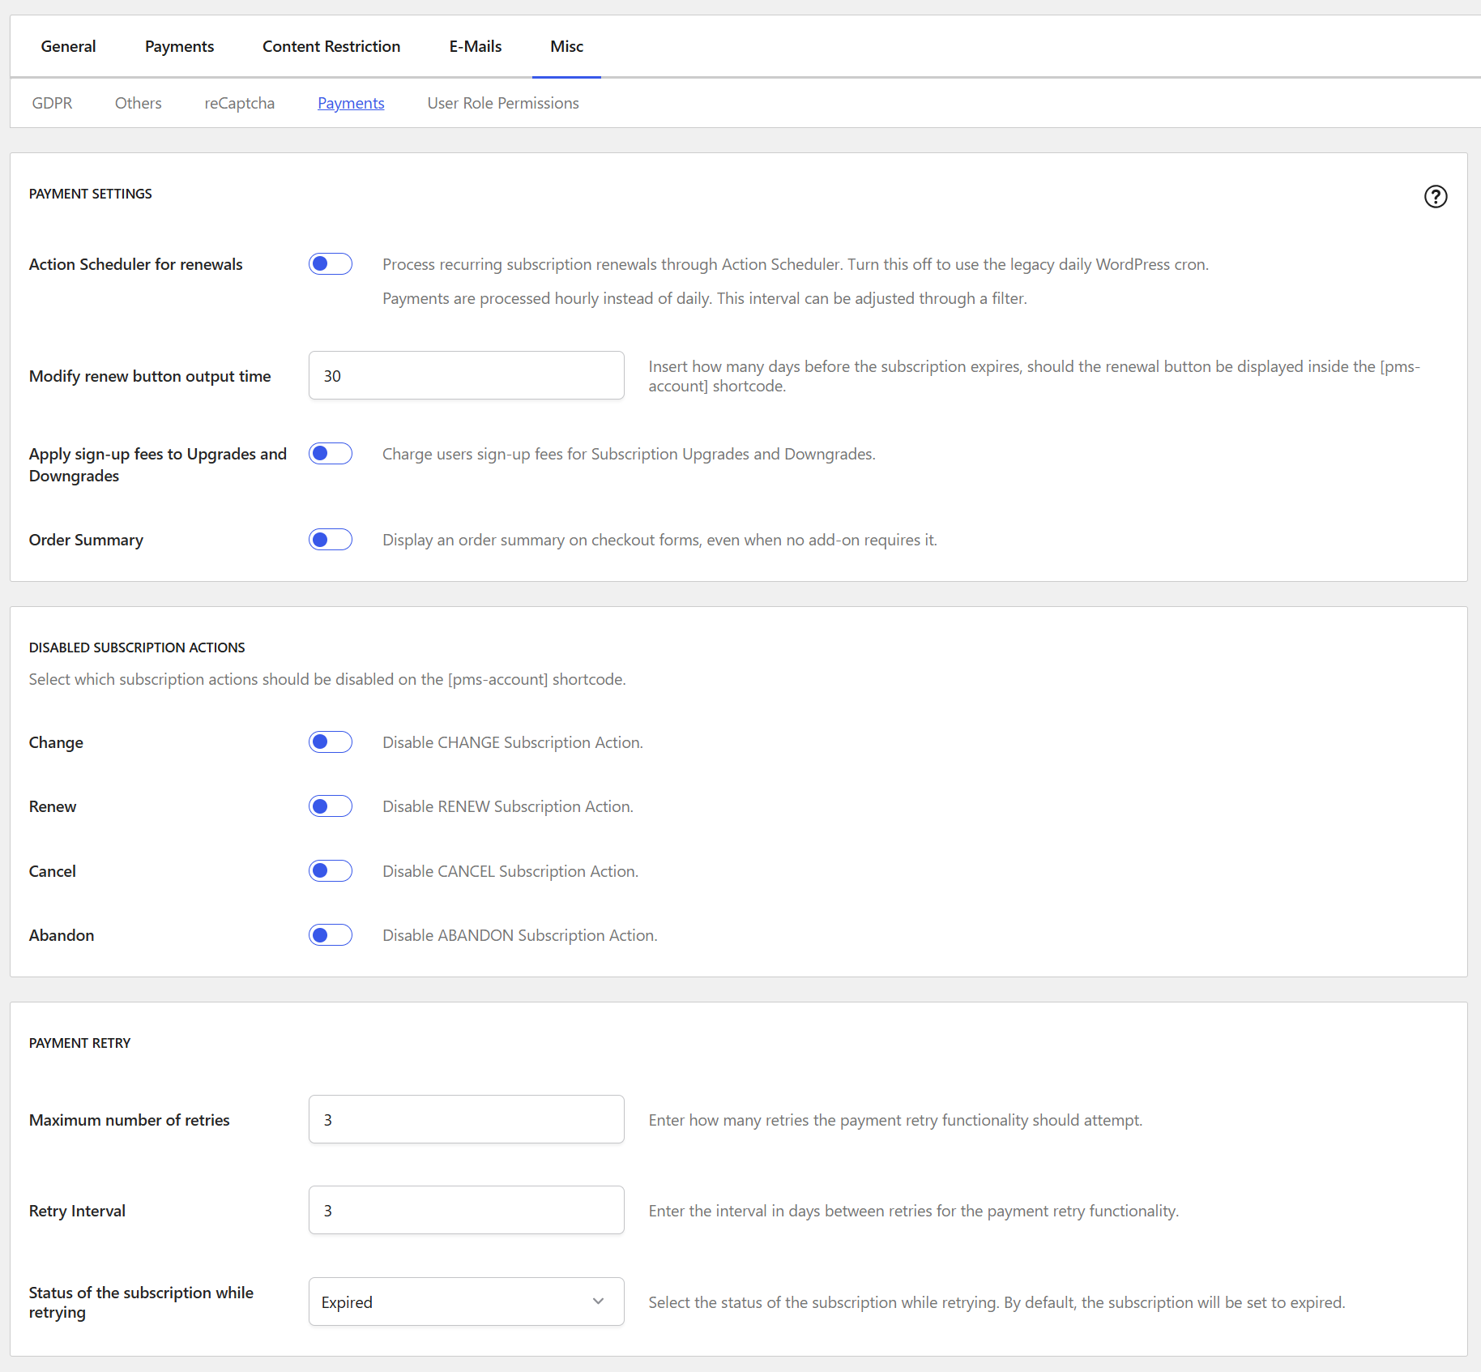Open the GDPR sub-tab
This screenshot has height=1372, width=1481.
52,103
